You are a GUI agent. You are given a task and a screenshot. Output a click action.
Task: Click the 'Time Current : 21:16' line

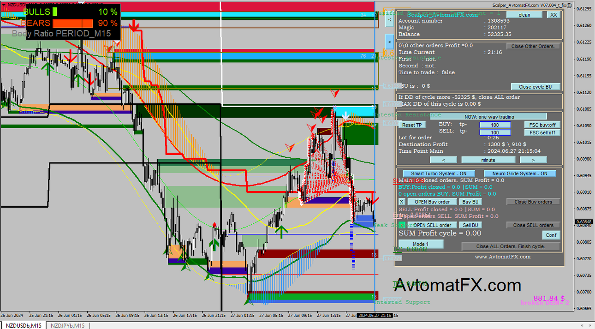[450, 52]
